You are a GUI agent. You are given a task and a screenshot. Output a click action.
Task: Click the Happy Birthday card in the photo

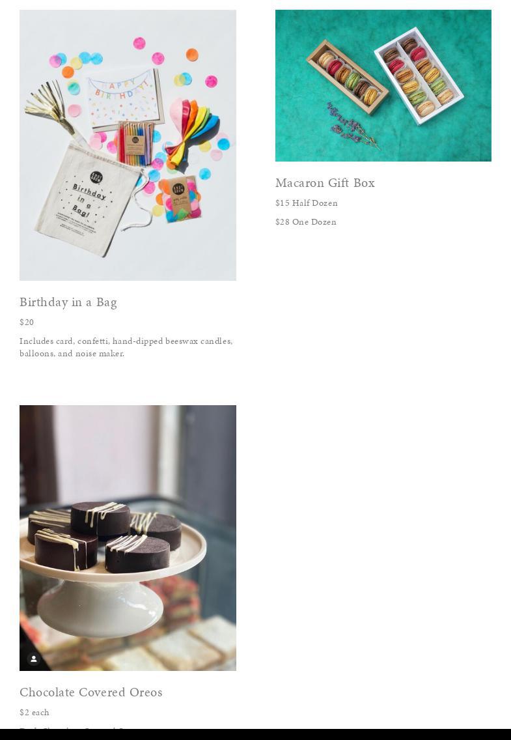(x=126, y=99)
